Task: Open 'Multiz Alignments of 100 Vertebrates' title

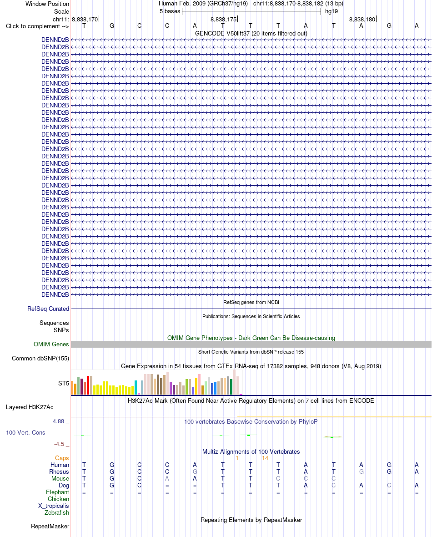Action: point(251,451)
